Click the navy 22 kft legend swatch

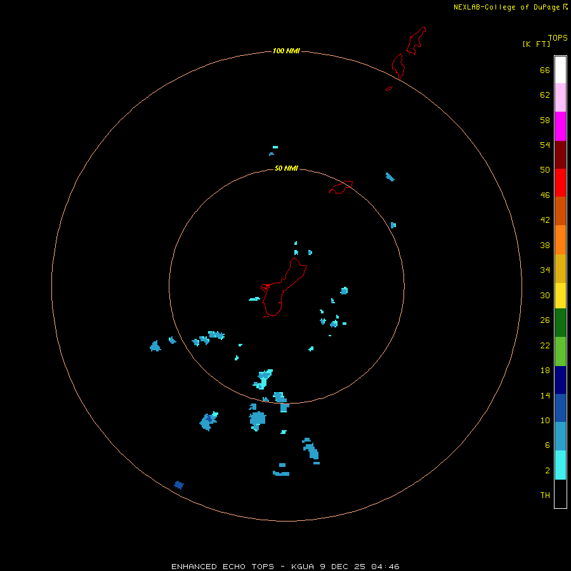click(x=560, y=380)
